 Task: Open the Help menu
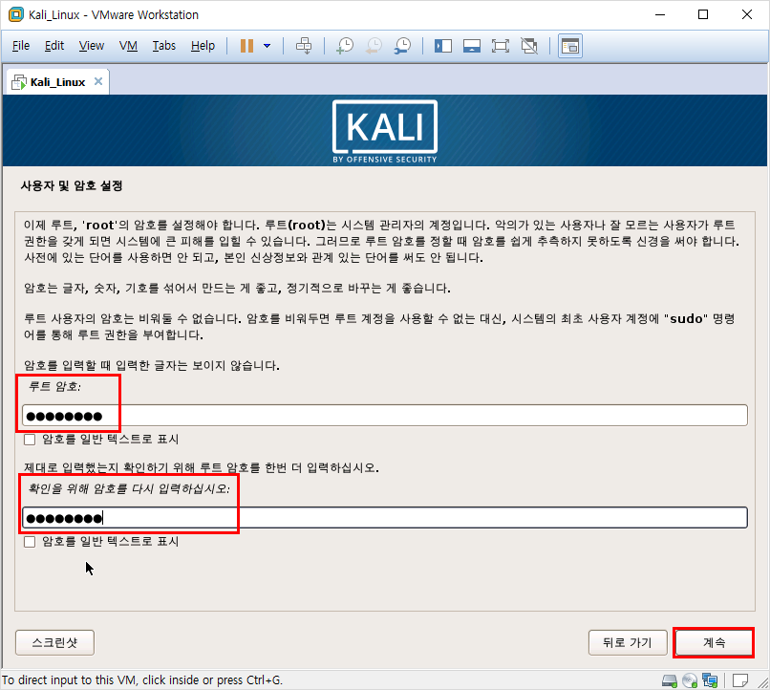[x=203, y=46]
